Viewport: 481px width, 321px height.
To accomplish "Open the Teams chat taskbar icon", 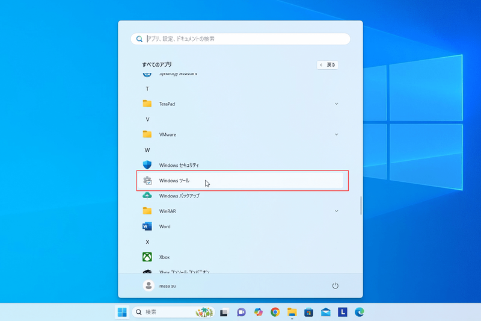I will (242, 312).
